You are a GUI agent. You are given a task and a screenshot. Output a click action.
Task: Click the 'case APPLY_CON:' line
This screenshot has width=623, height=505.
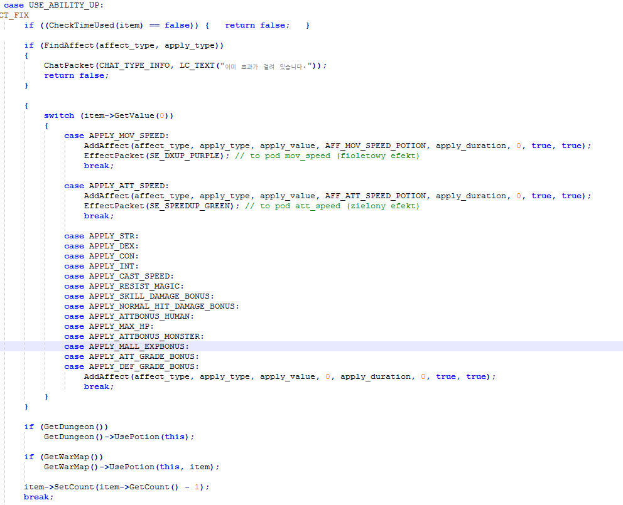101,256
